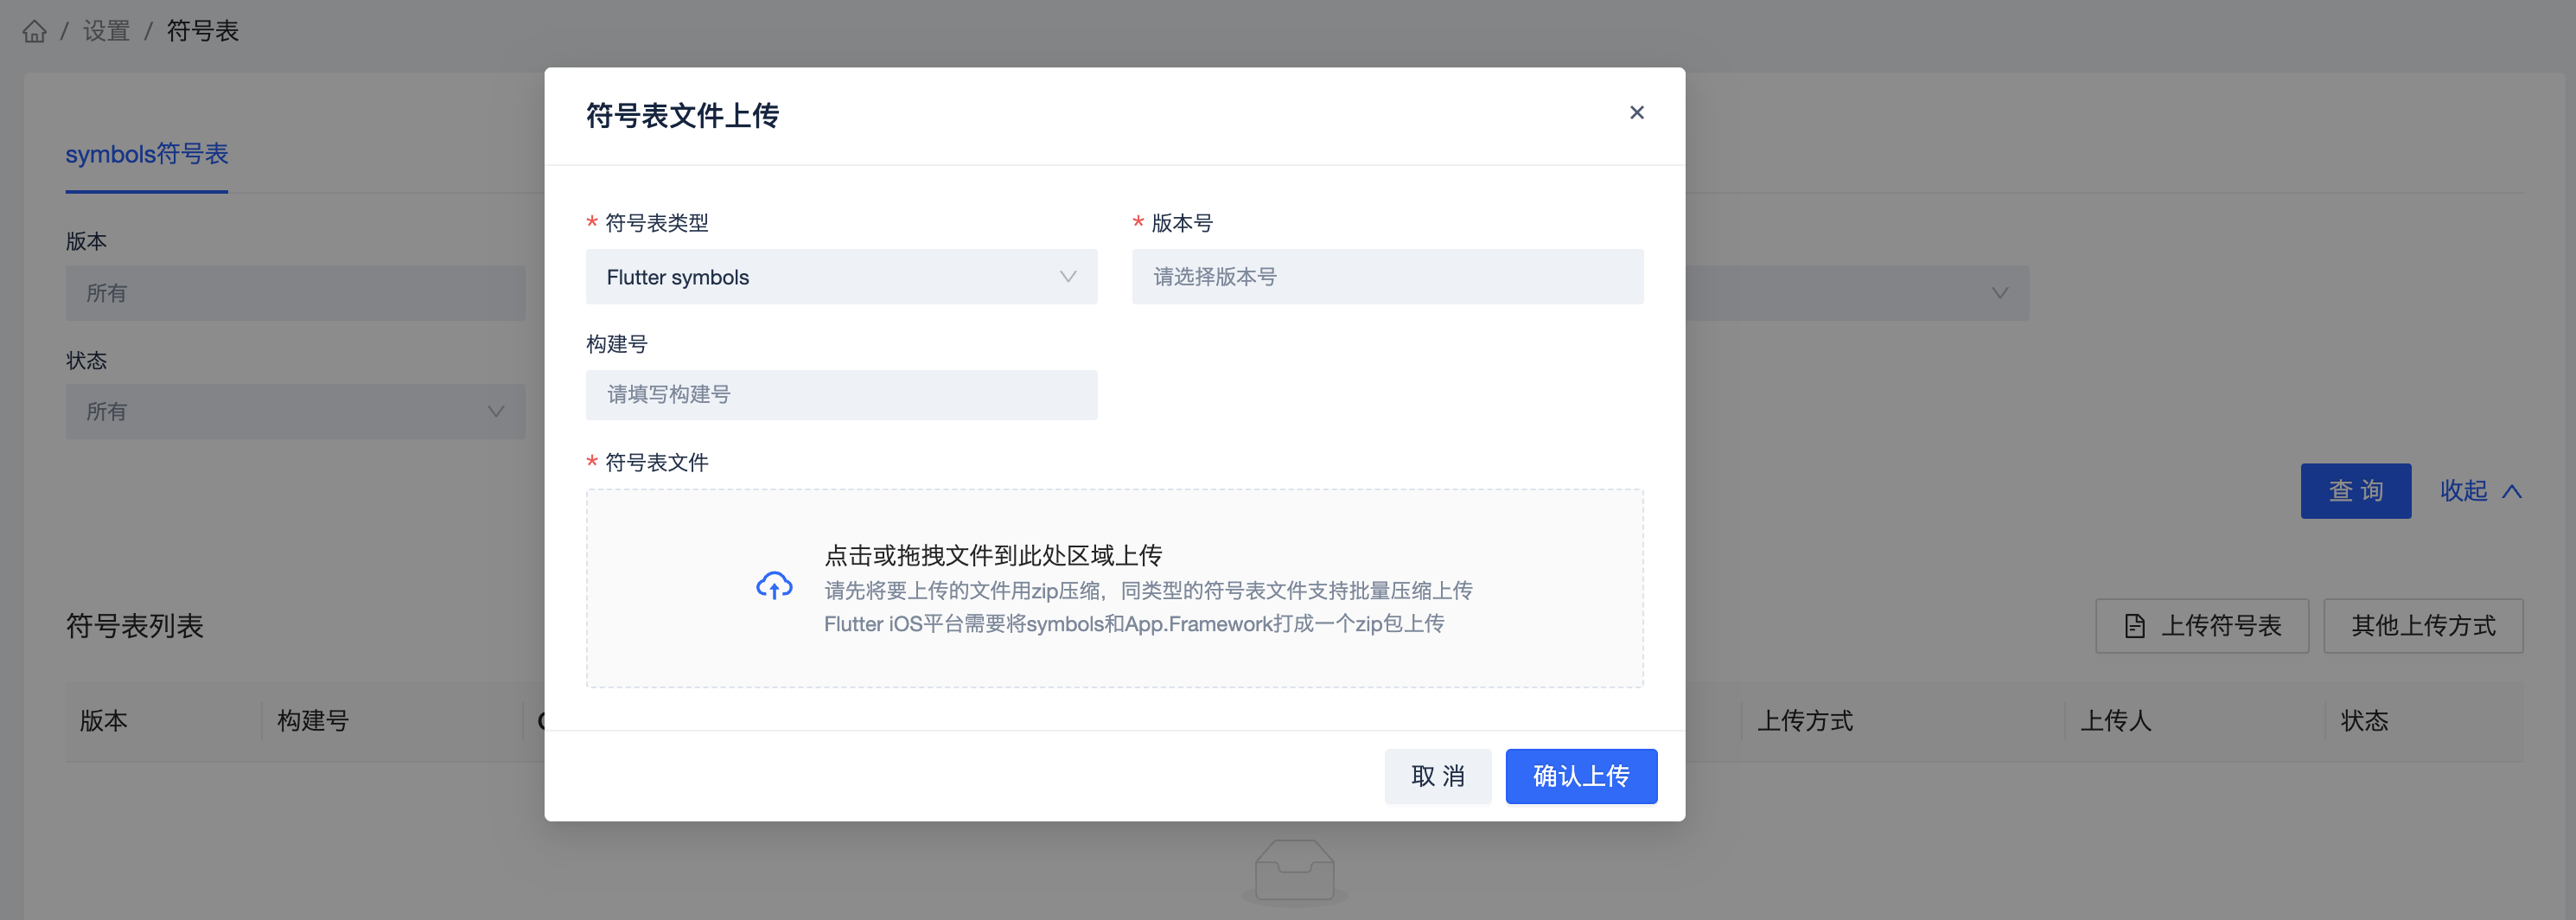Focus the 请填写构建号 input field
This screenshot has height=920, width=2576.
841,395
